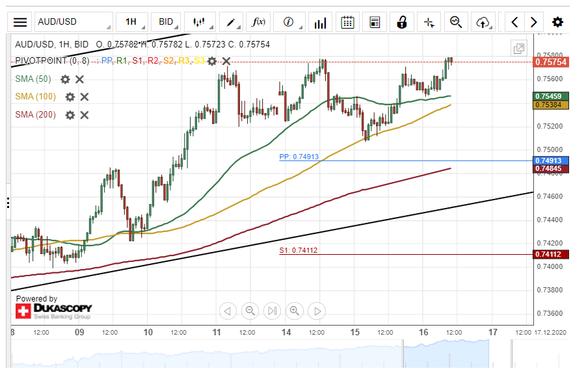573x373 pixels.
Task: Open the hamburger main menu
Action: click(20, 22)
